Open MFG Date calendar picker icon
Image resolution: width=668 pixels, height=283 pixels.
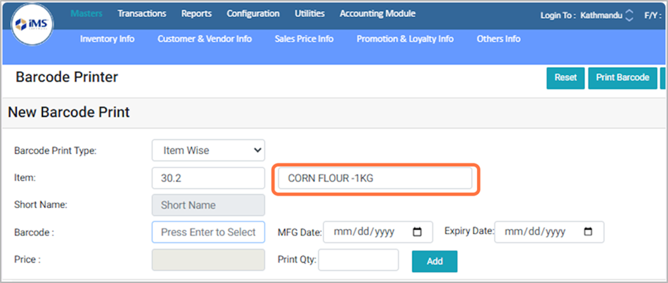pos(418,232)
